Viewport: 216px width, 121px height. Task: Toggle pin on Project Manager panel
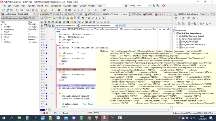pos(211,14)
